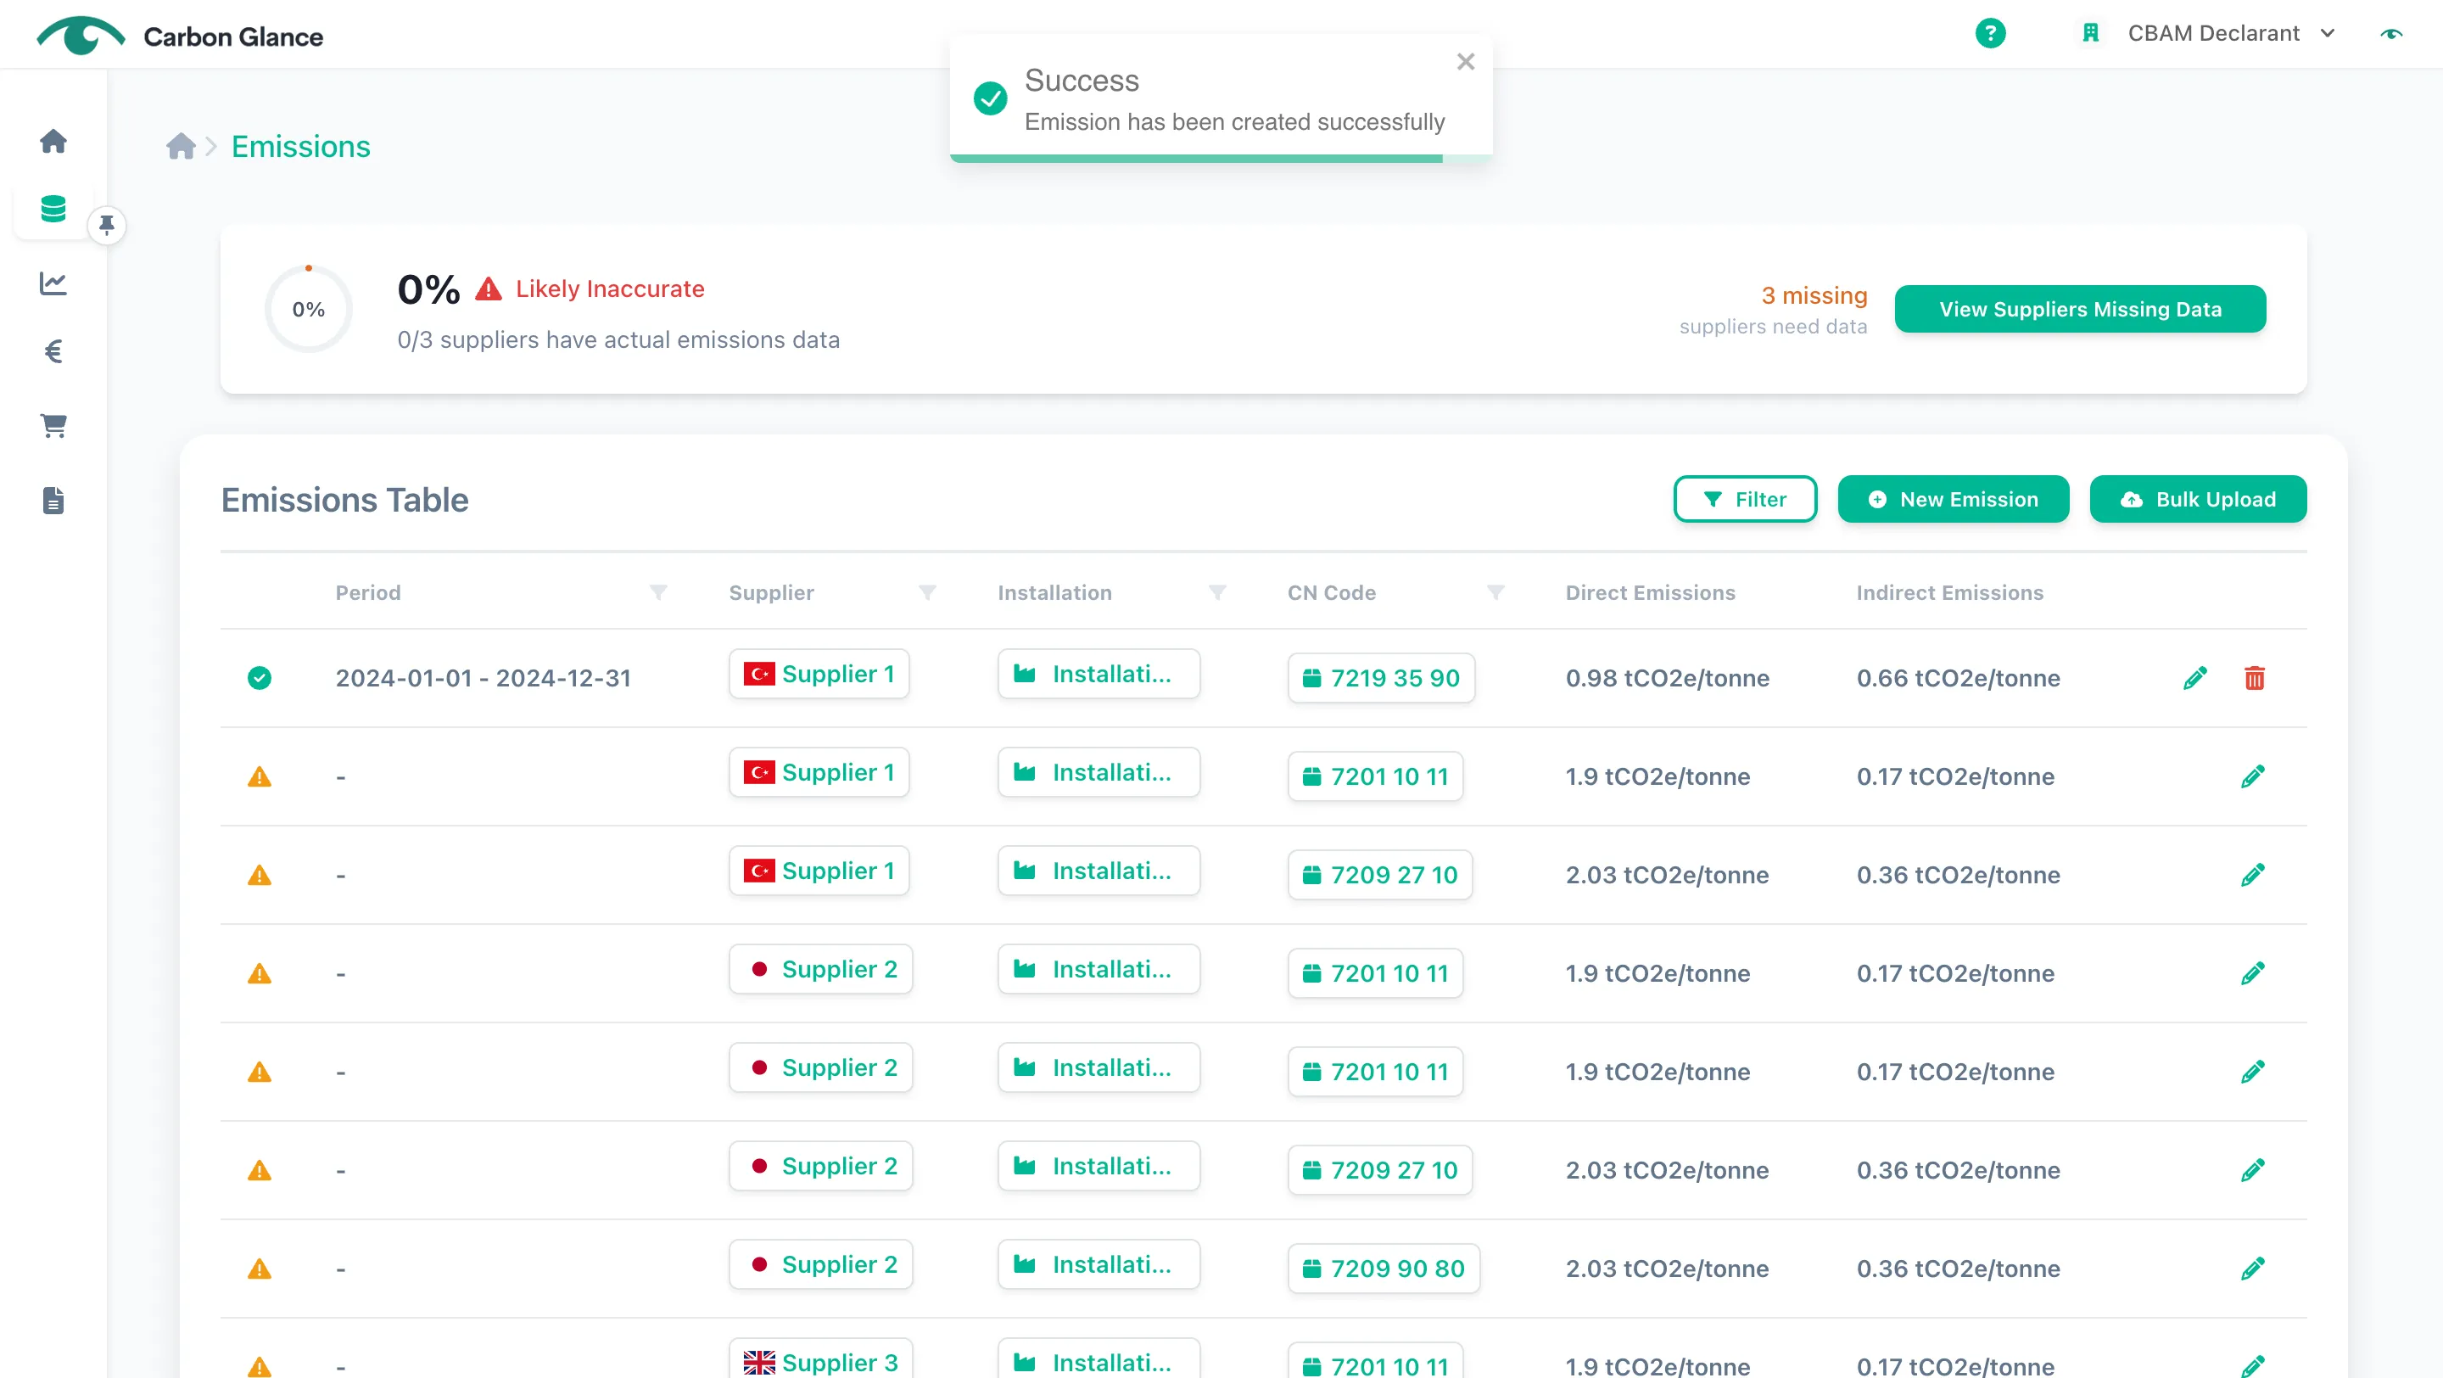
Task: Click CN code tag 7219 35 90
Action: click(x=1381, y=678)
